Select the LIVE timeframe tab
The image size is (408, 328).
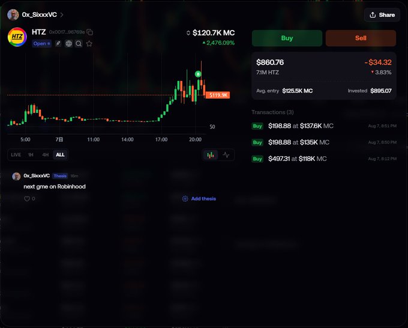click(16, 155)
